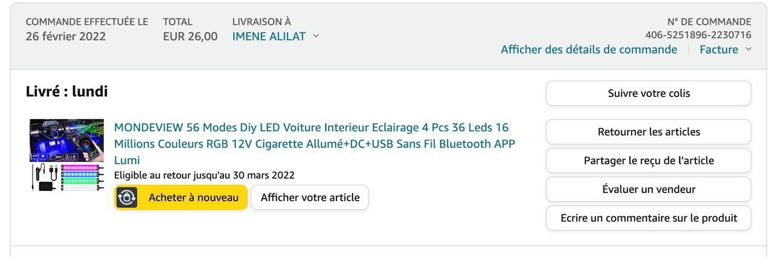Image resolution: width=773 pixels, height=257 pixels.
Task: Click Afficher votre article button
Action: (310, 197)
